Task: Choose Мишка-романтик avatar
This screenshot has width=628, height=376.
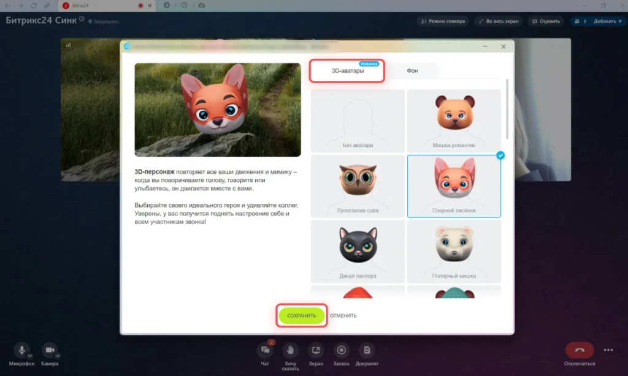Action: 454,121
